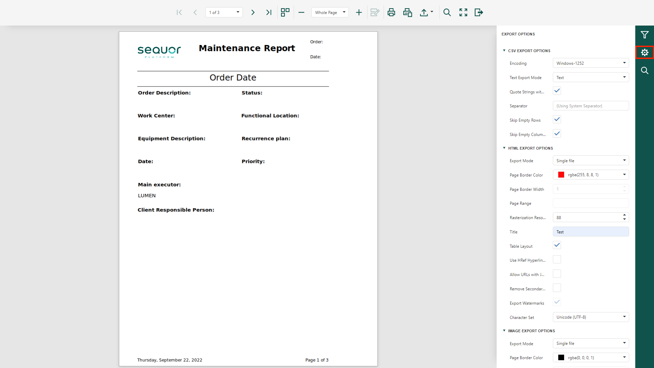The width and height of the screenshot is (654, 368).
Task: Open the Image Export Mode dropdown
Action: [591, 343]
